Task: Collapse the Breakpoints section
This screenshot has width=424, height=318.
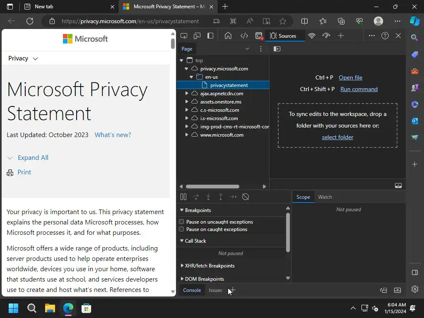Action: tap(182, 210)
